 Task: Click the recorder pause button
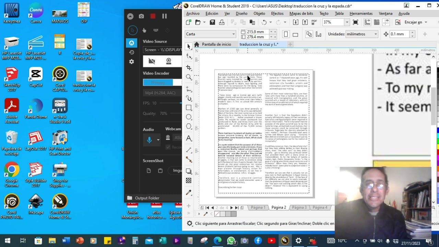click(164, 16)
